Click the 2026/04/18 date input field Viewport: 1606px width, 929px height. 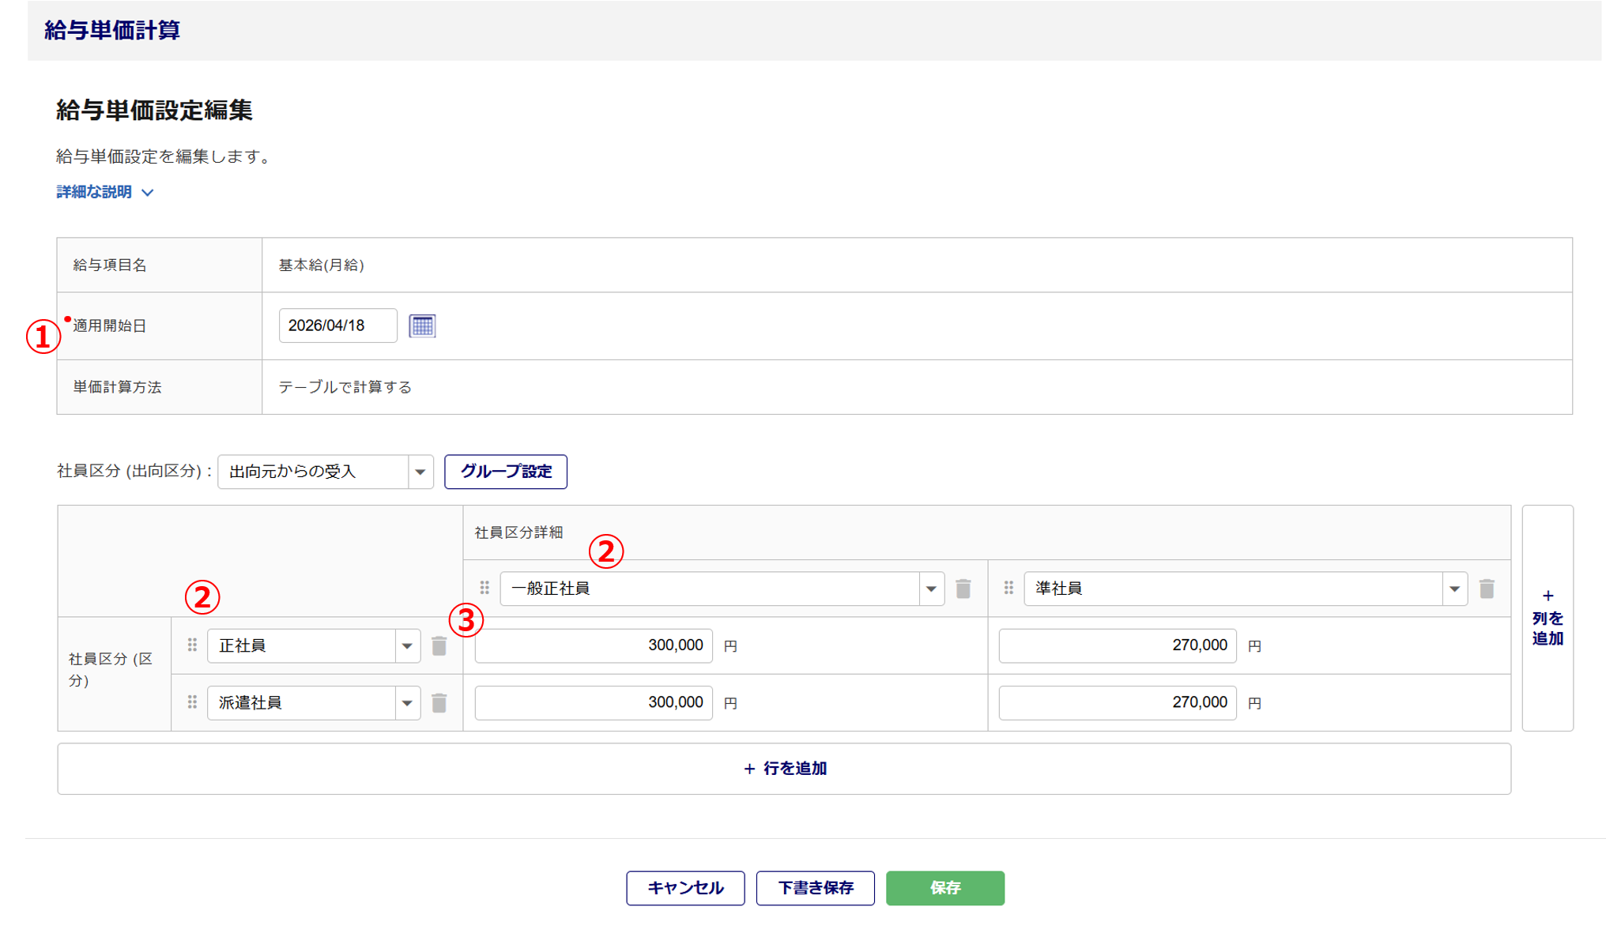point(337,325)
